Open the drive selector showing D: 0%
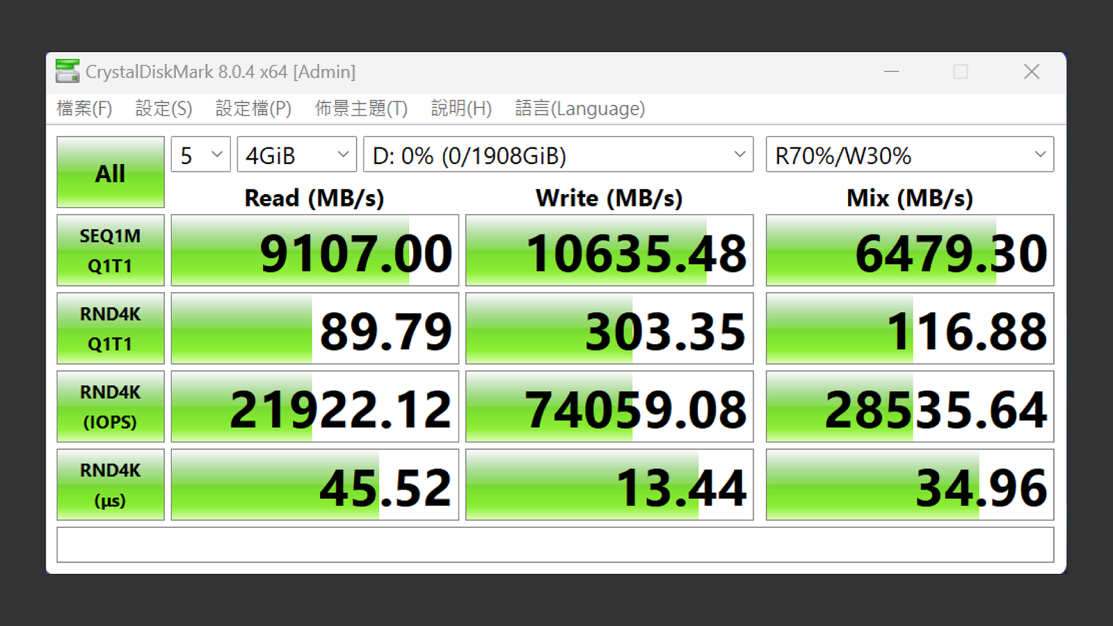Image resolution: width=1113 pixels, height=626 pixels. (x=559, y=154)
